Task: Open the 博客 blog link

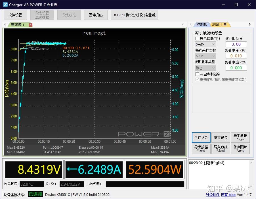Action: [x=228, y=194]
